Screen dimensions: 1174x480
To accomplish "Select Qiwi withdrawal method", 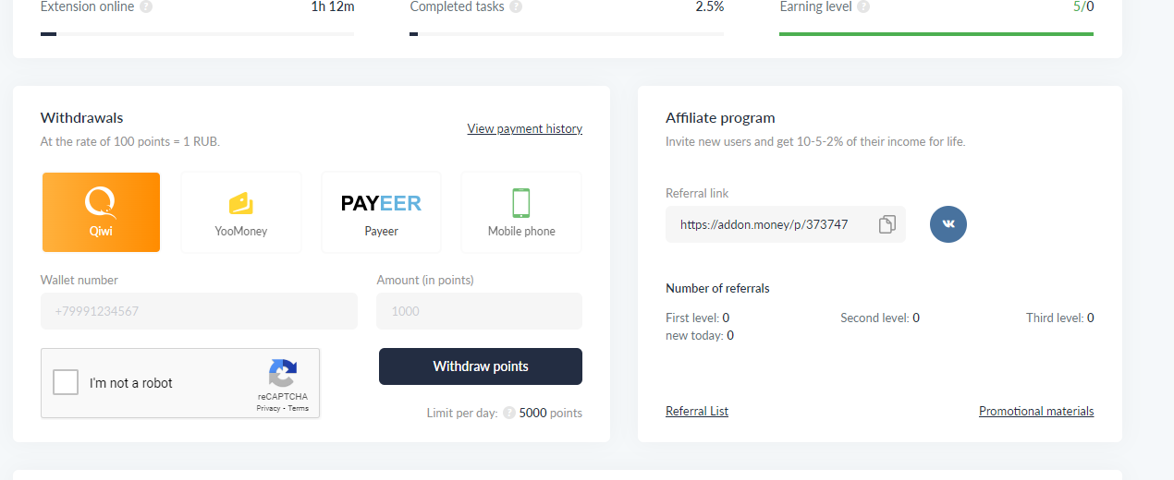I will (101, 212).
